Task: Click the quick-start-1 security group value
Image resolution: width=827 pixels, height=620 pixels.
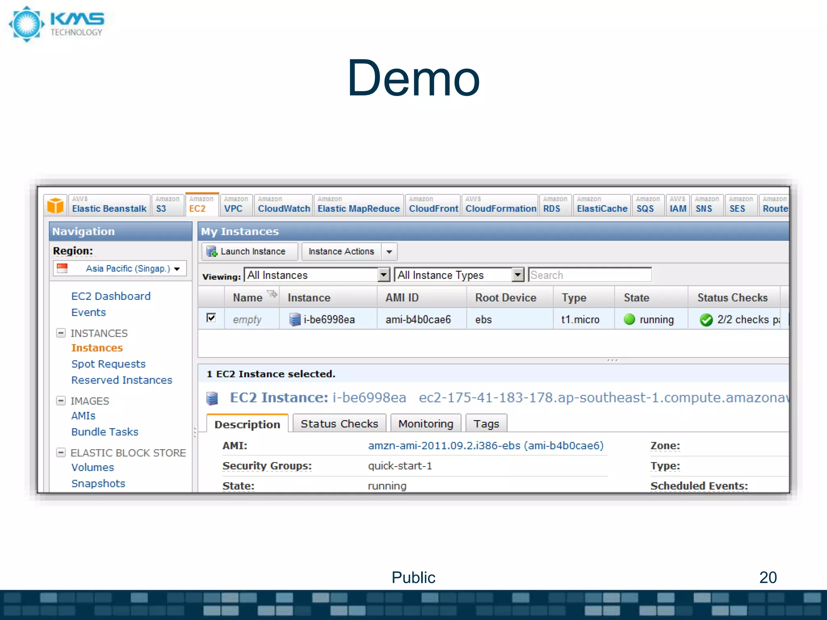Action: click(400, 466)
